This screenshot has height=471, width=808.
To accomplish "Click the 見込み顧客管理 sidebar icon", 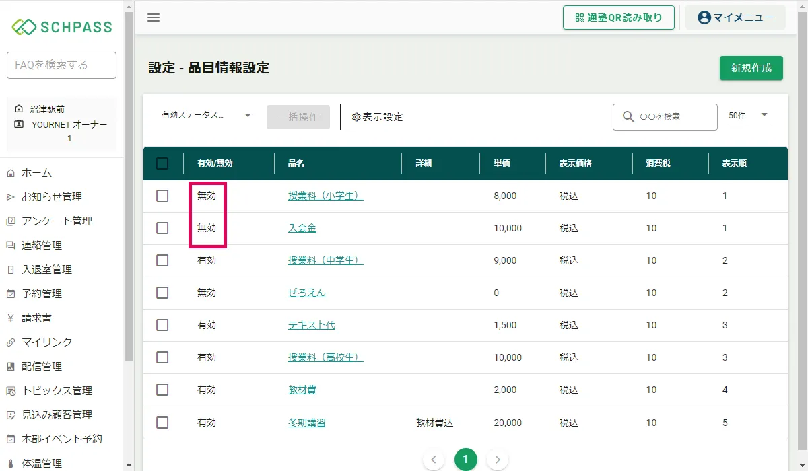I will pos(11,415).
